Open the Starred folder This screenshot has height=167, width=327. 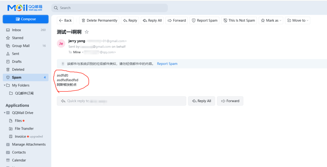click(x=18, y=38)
